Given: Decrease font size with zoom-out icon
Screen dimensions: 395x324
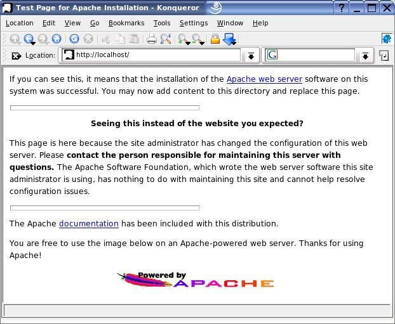Looking at the screenshot, I should click(x=197, y=39).
